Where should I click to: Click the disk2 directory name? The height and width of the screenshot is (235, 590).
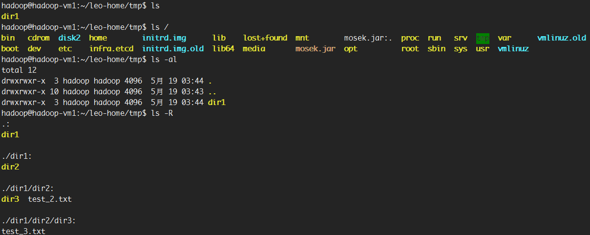pyautogui.click(x=69, y=38)
